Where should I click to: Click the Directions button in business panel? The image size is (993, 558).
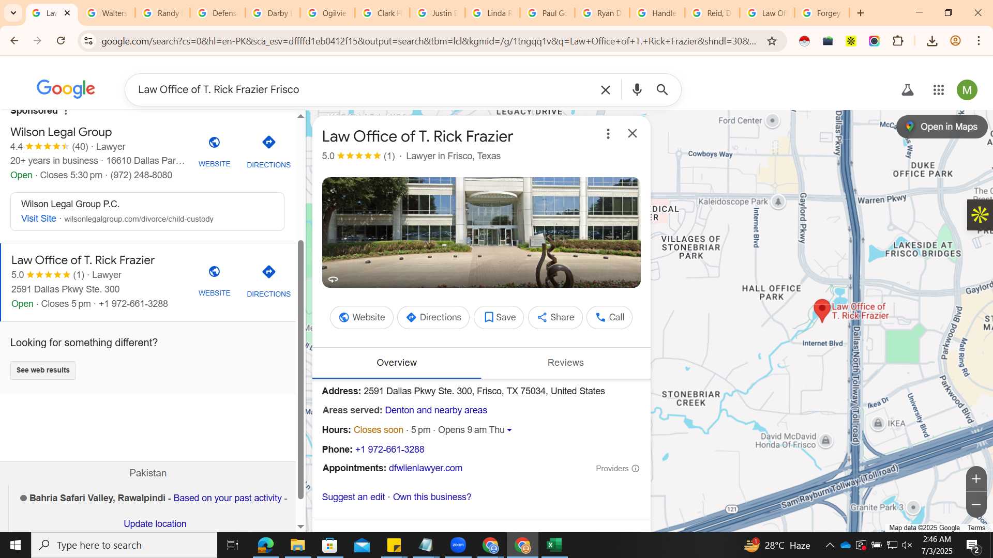tap(433, 317)
